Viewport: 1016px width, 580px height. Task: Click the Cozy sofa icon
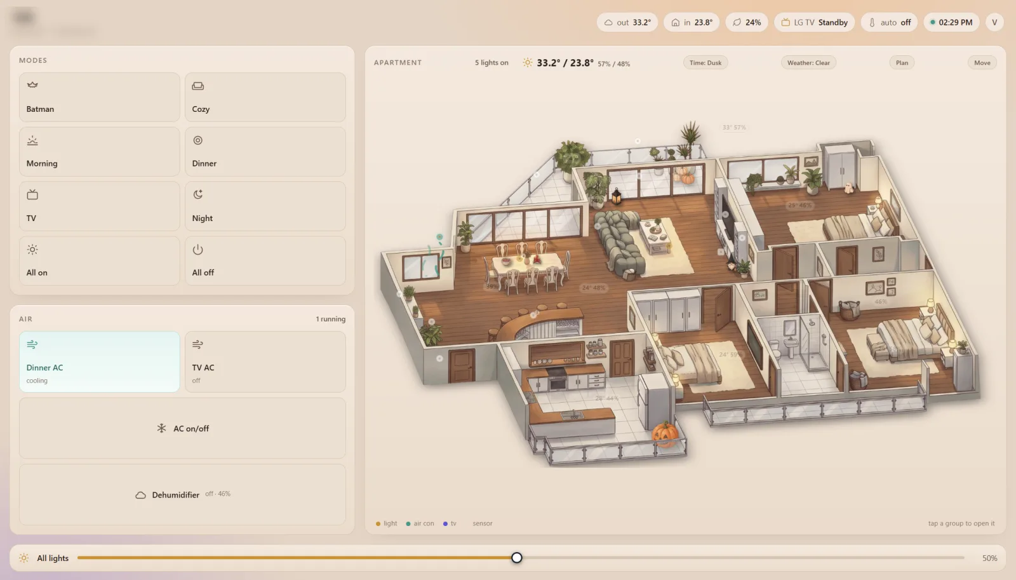click(x=198, y=86)
